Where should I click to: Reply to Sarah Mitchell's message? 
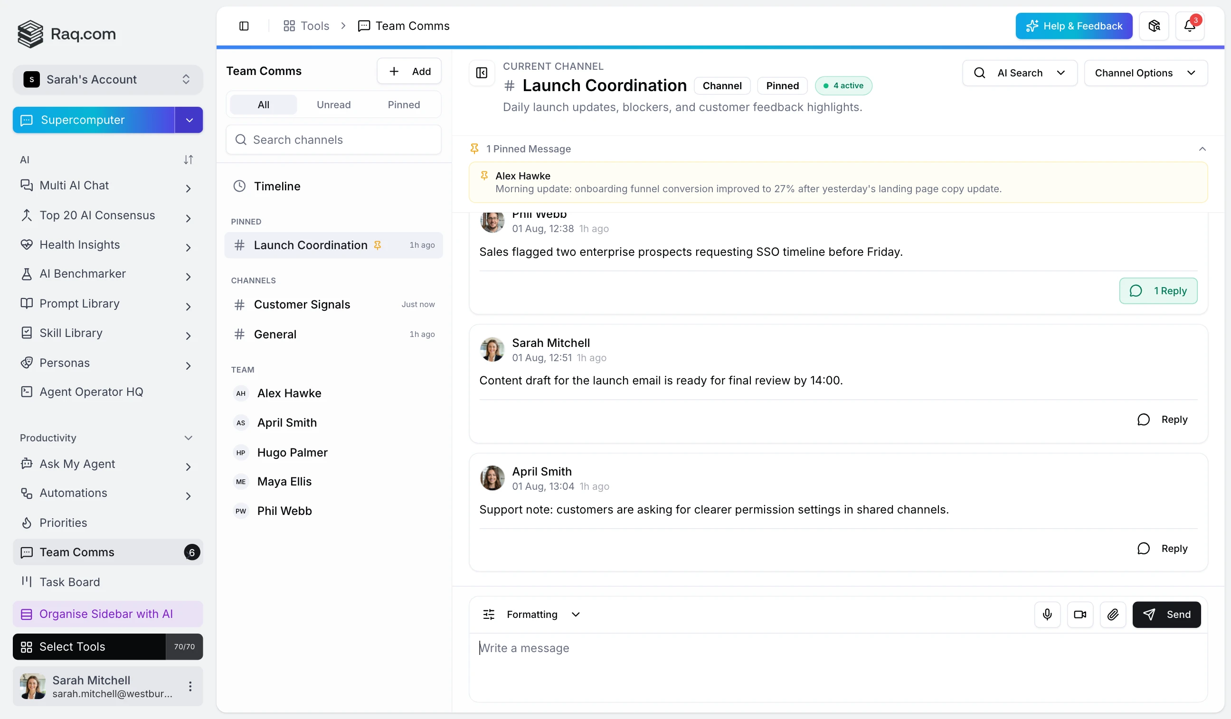(x=1162, y=419)
